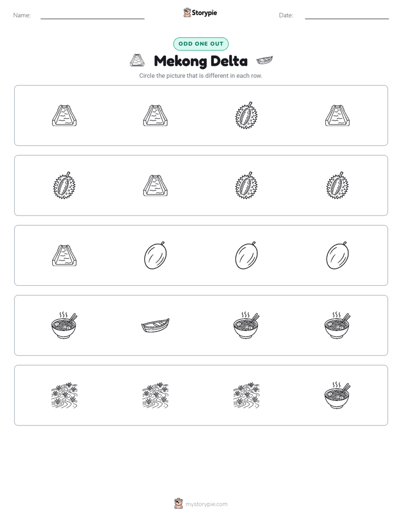The height and width of the screenshot is (520, 402).
Task: Click the river icon in row two
Action: tap(155, 185)
